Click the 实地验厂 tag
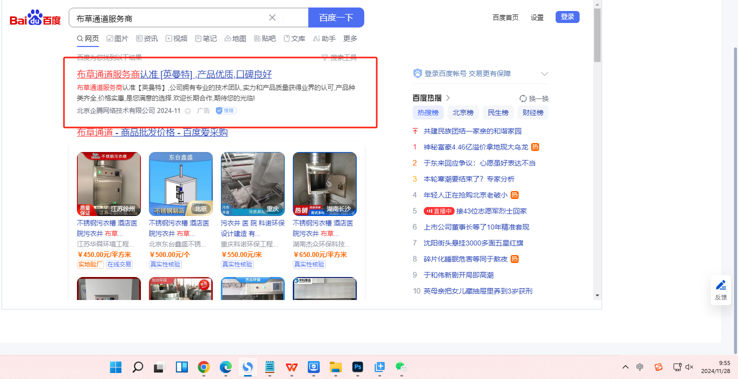 point(90,264)
